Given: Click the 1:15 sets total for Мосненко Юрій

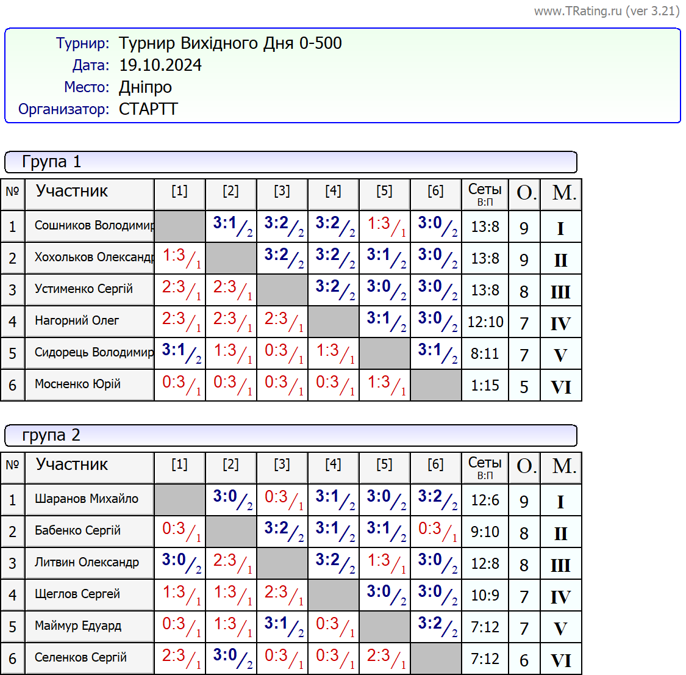Looking at the screenshot, I should point(485,386).
